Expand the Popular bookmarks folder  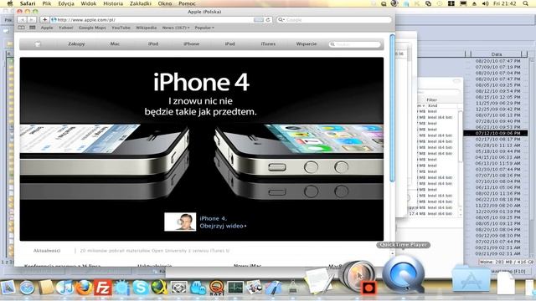(x=204, y=28)
